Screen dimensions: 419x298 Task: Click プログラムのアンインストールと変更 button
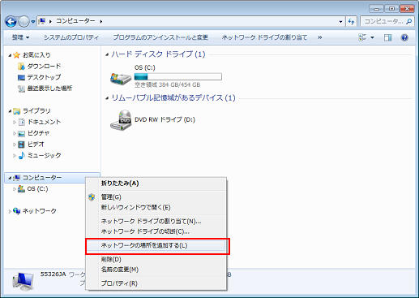160,37
